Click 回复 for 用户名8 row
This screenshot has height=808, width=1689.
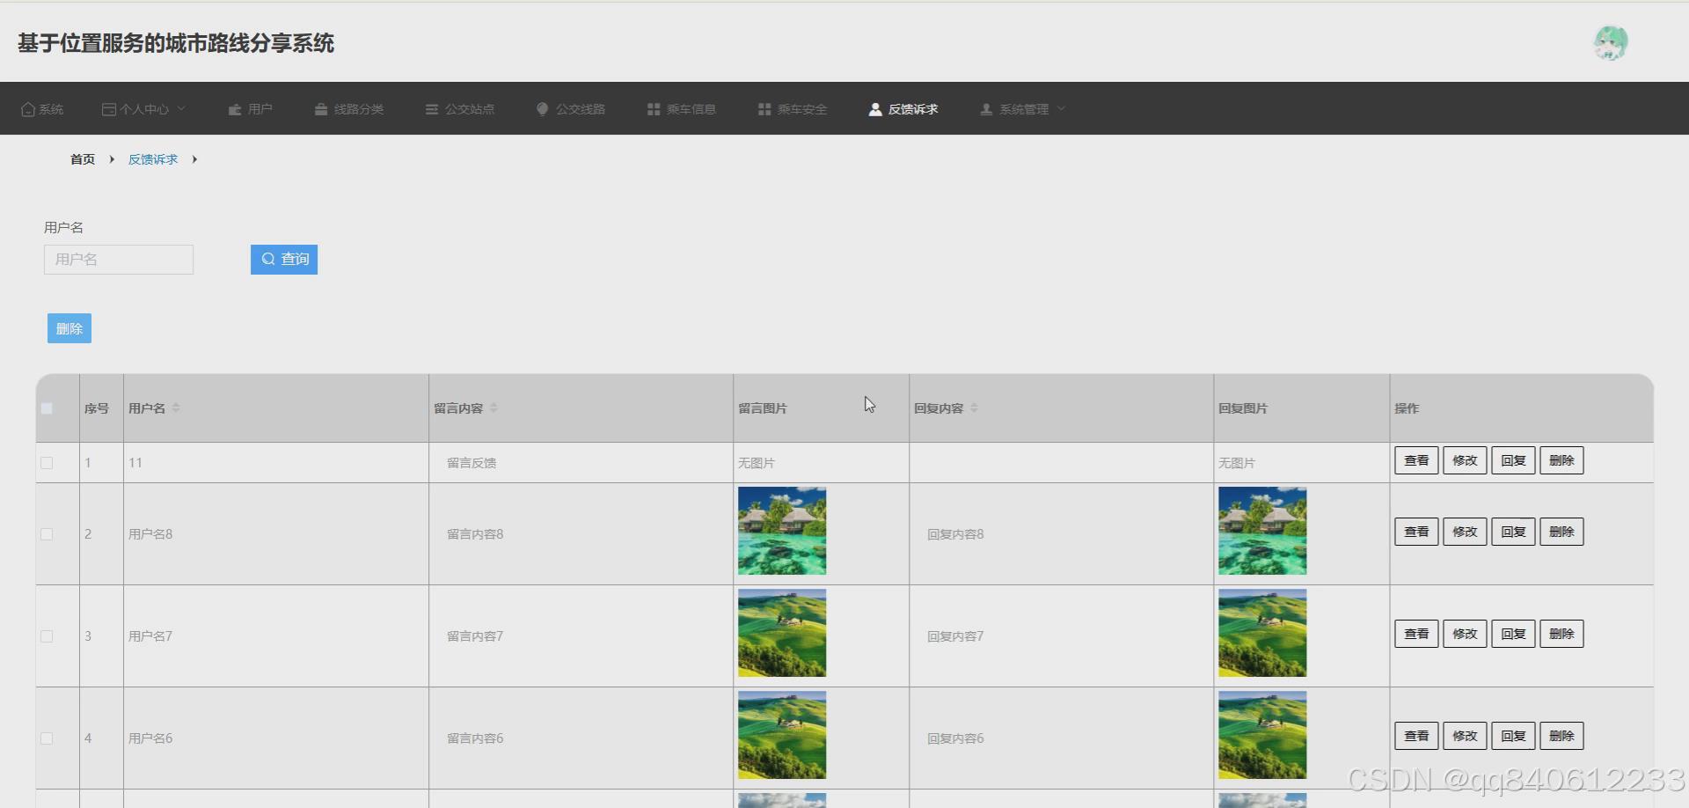tap(1513, 532)
